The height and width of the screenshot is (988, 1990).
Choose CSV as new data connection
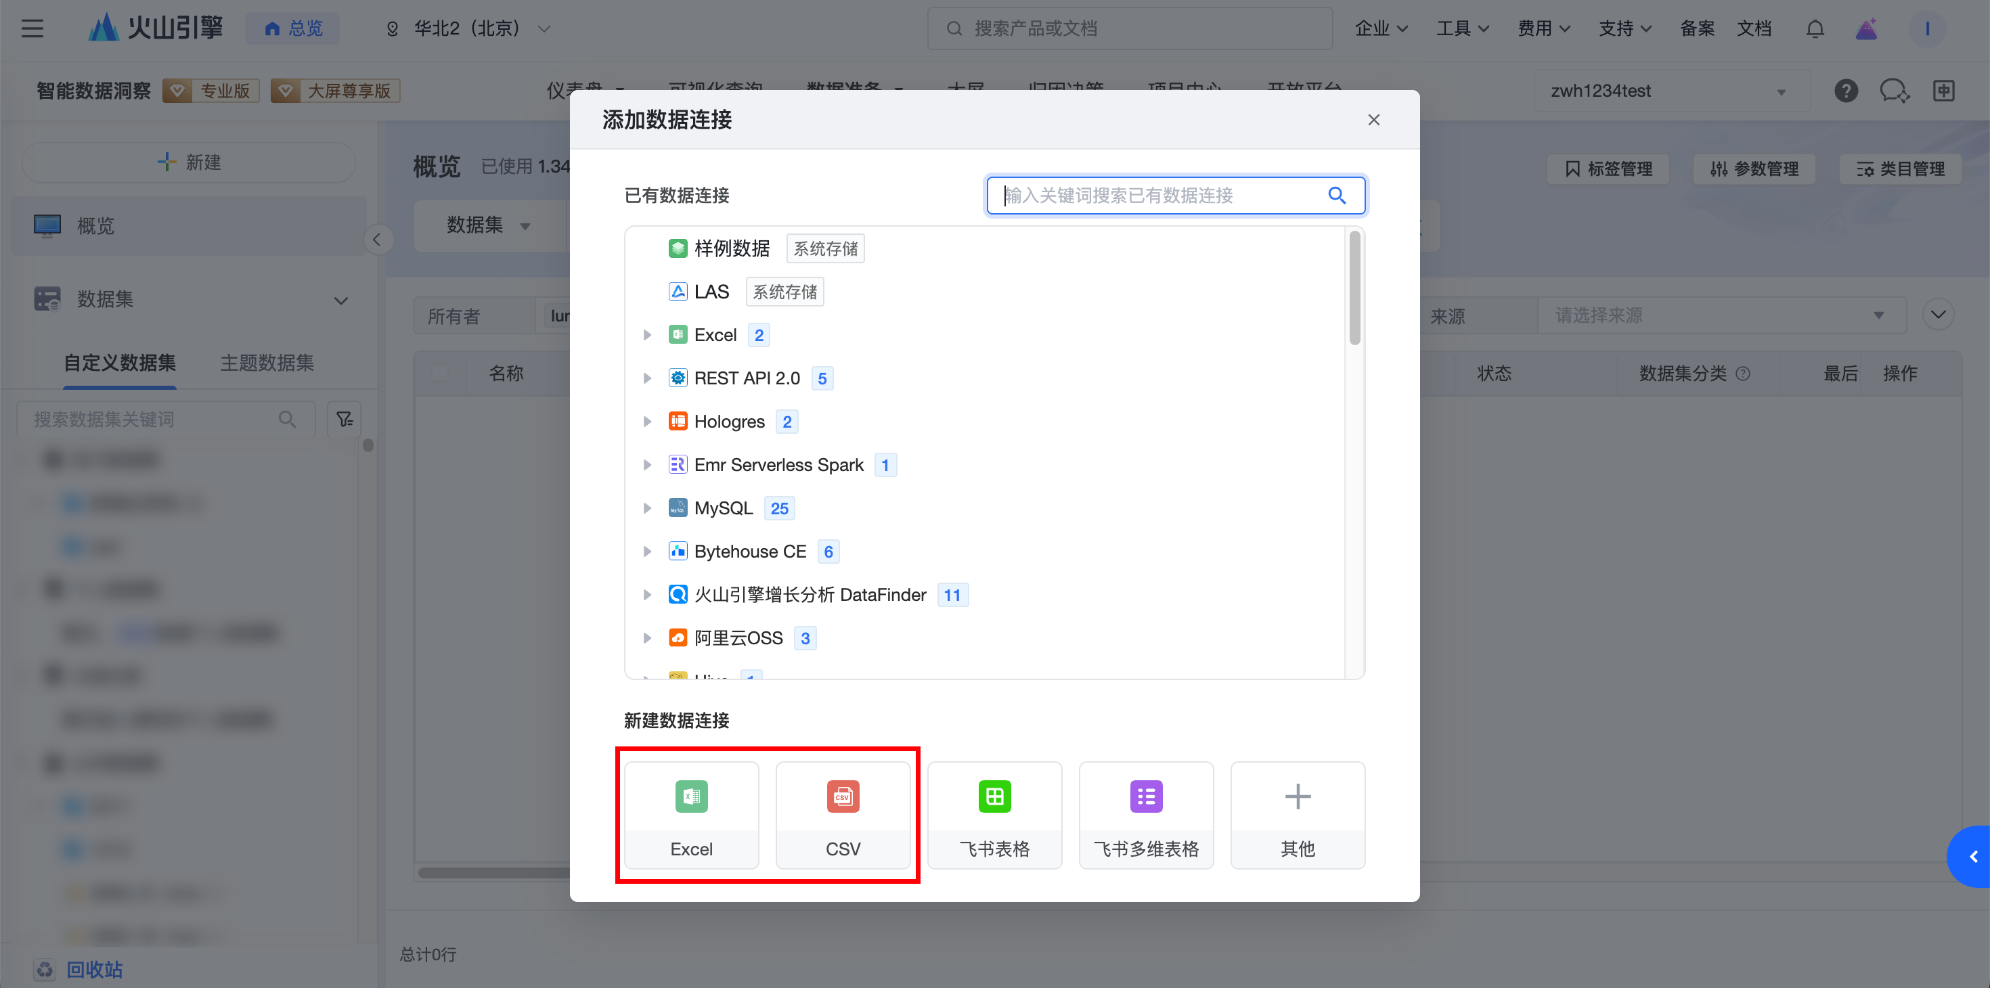pyautogui.click(x=842, y=815)
